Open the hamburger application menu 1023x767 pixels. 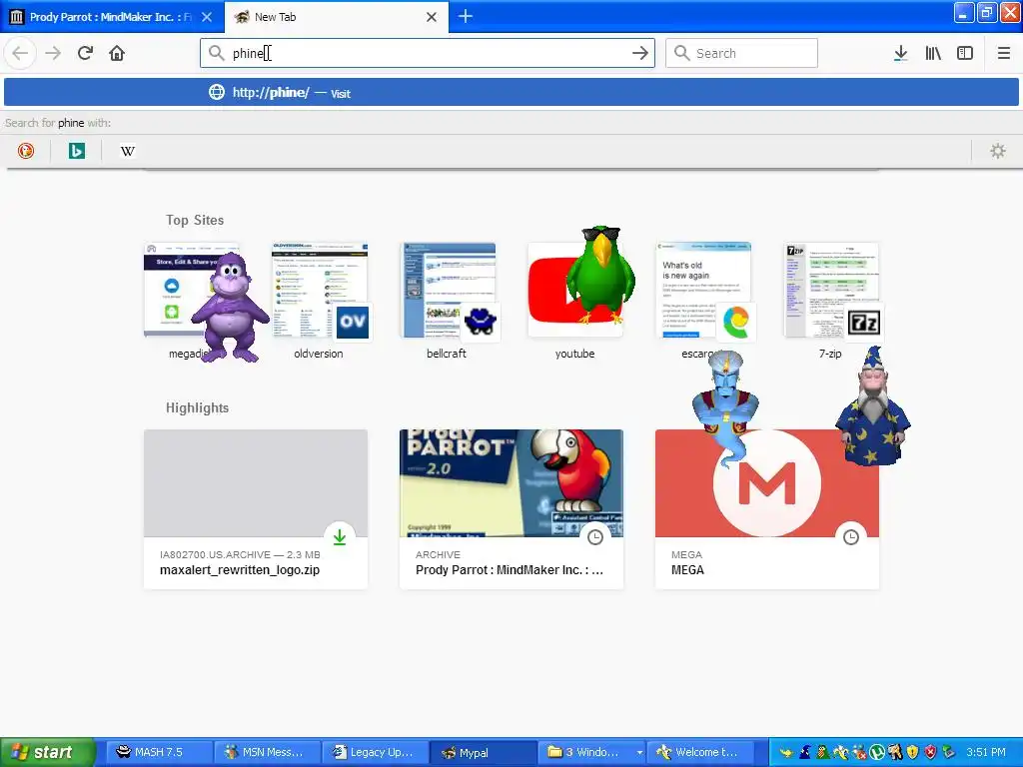click(1004, 53)
